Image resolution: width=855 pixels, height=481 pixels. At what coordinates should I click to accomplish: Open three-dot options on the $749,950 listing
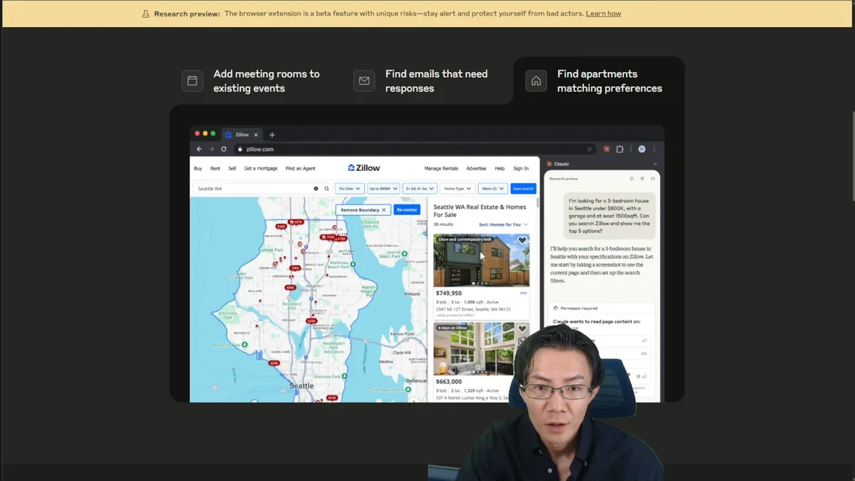(x=524, y=293)
